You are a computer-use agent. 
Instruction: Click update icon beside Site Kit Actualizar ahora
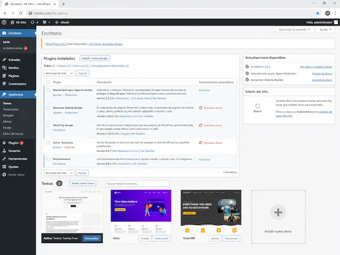(201, 125)
